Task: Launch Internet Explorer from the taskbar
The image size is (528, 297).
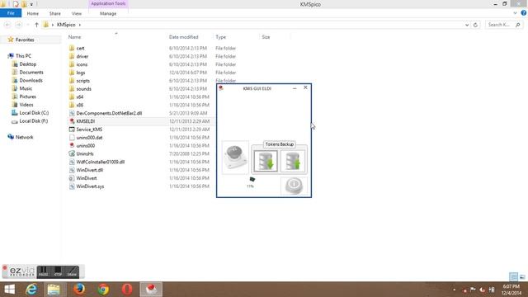Action: pyautogui.click(x=31, y=290)
